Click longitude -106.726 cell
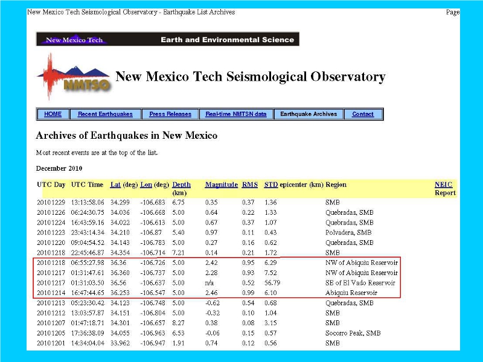This screenshot has height=362, width=483. 153,263
